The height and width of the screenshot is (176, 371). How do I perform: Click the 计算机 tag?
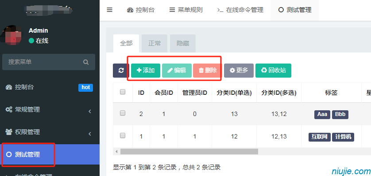coord(343,137)
